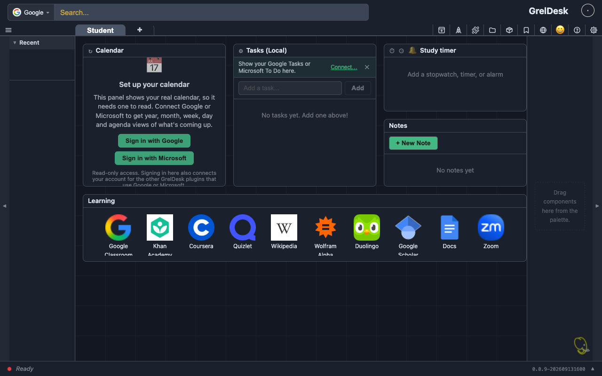Add a new tab with the plus button

(140, 30)
